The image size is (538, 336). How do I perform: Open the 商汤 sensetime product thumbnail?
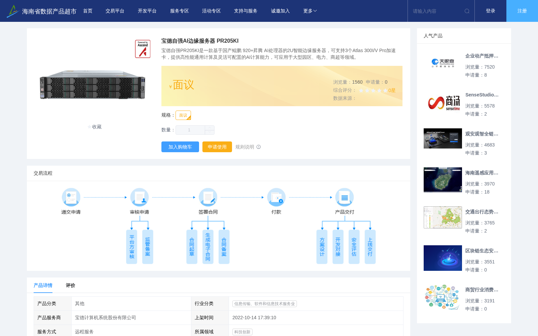443,102
